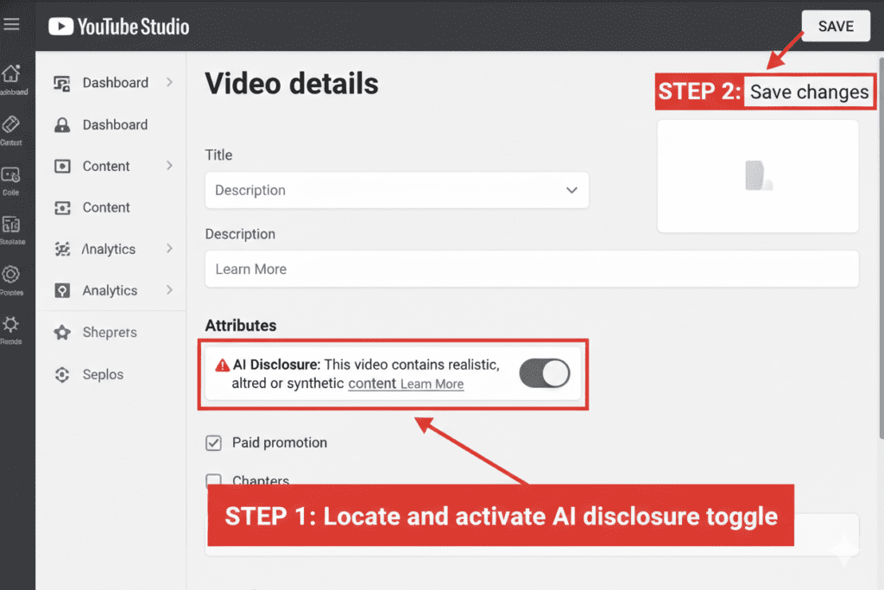Expand the first Dashboard chevron
The image size is (884, 590).
(x=170, y=82)
